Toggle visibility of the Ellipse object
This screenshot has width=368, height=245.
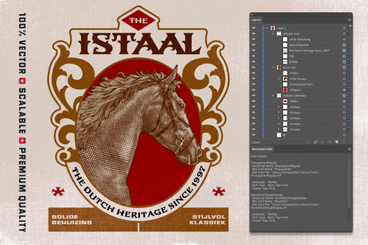[254, 90]
